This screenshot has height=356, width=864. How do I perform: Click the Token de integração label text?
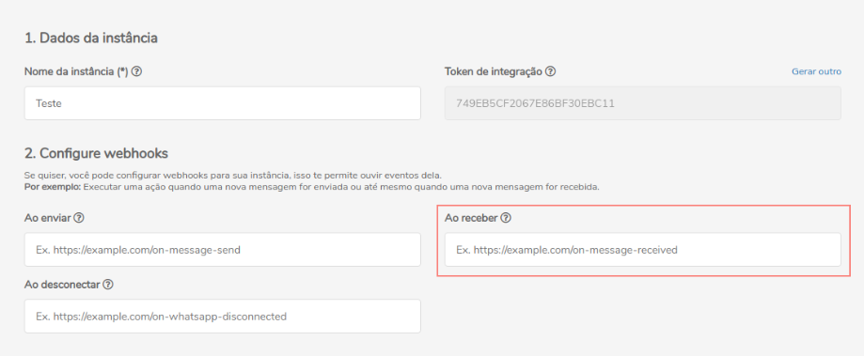[494, 71]
